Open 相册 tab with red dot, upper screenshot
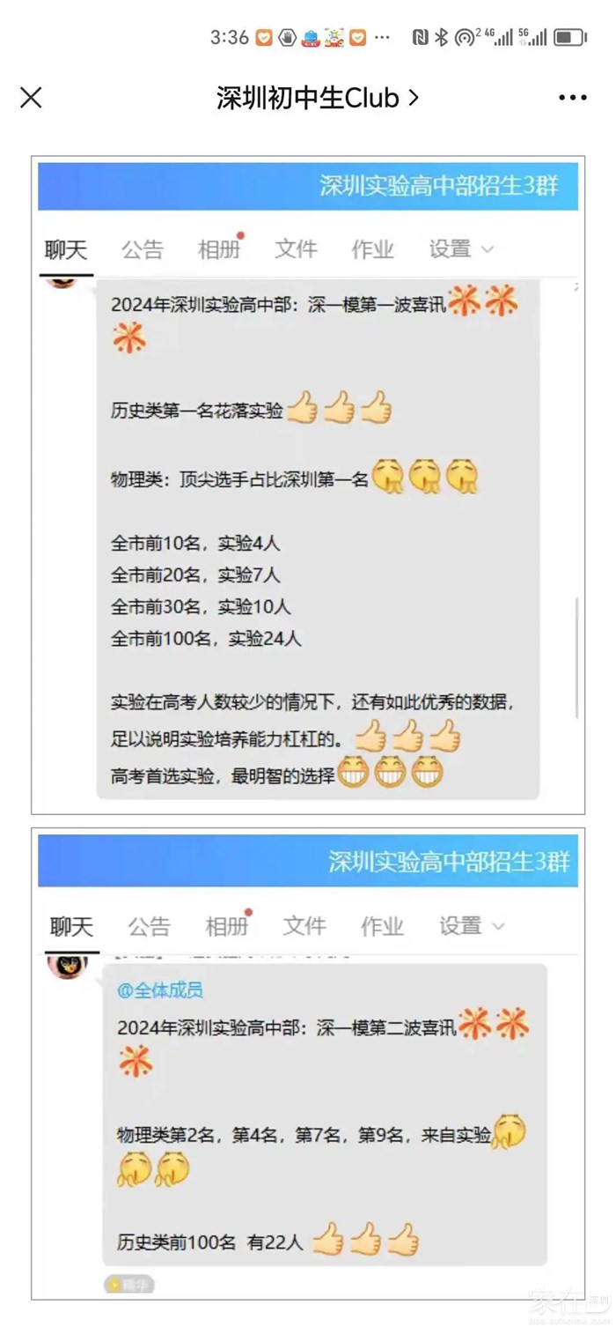Screen dimensions: 616x1327 click(x=219, y=249)
